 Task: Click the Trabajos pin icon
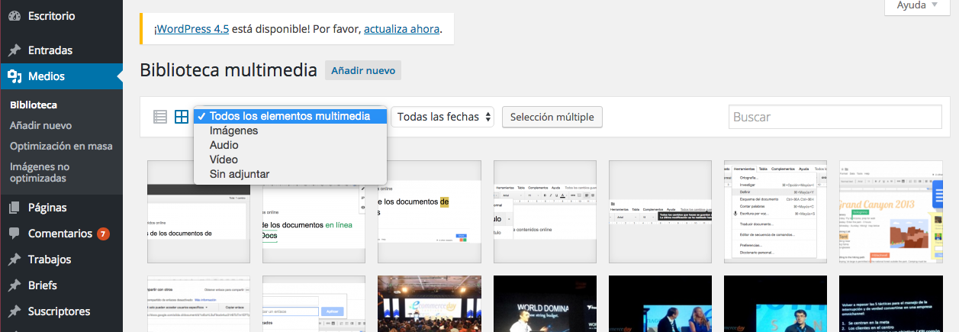coord(14,259)
